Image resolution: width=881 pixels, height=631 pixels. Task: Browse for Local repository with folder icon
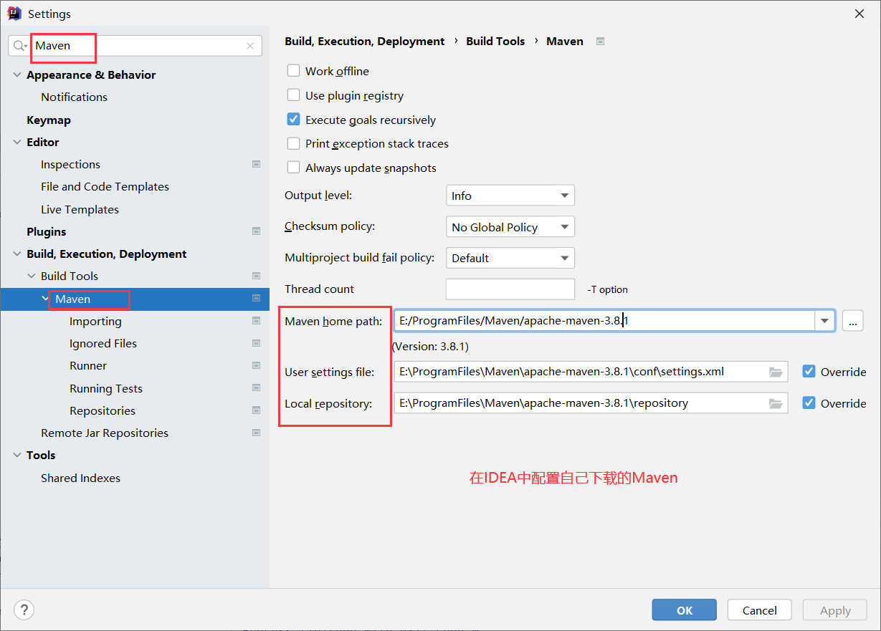click(x=775, y=403)
